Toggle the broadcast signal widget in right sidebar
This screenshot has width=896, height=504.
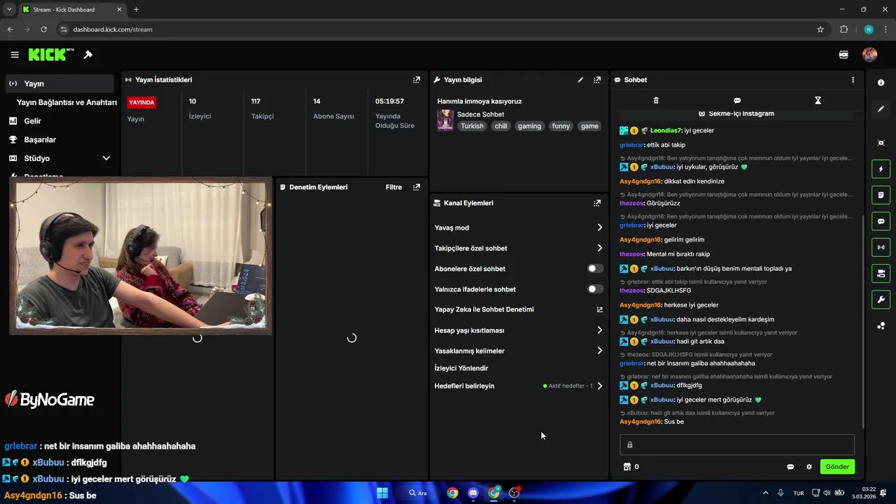tap(881, 247)
